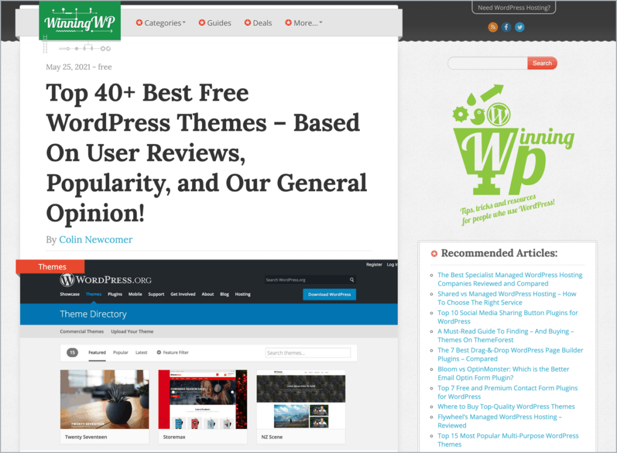Image resolution: width=617 pixels, height=453 pixels.
Task: Switch to the Popular themes tab
Action: (x=121, y=352)
